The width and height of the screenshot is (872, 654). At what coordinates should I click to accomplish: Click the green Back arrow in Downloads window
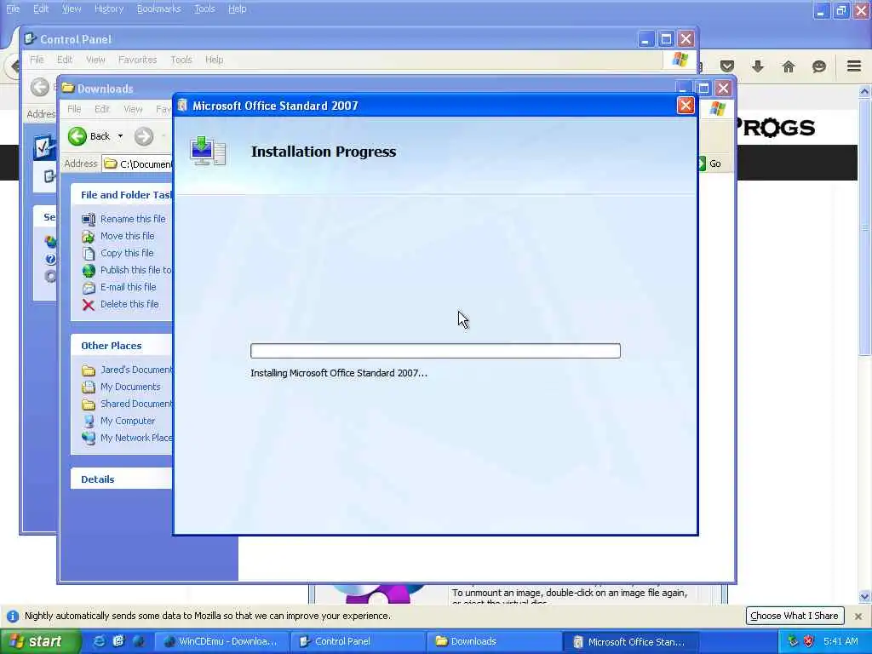click(77, 136)
